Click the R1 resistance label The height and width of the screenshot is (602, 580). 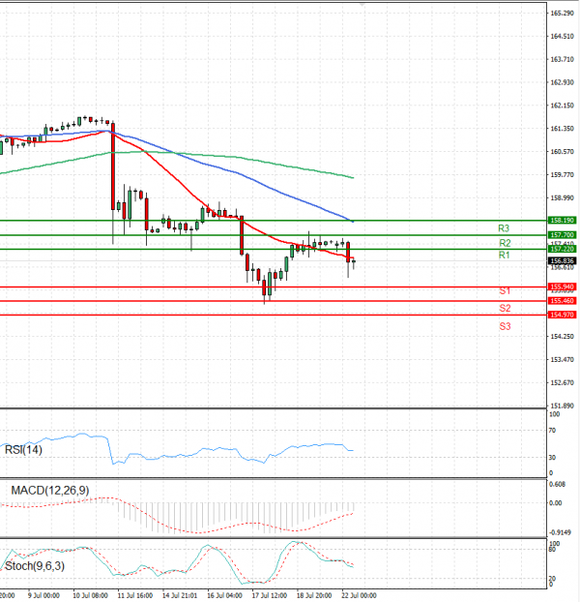[504, 255]
